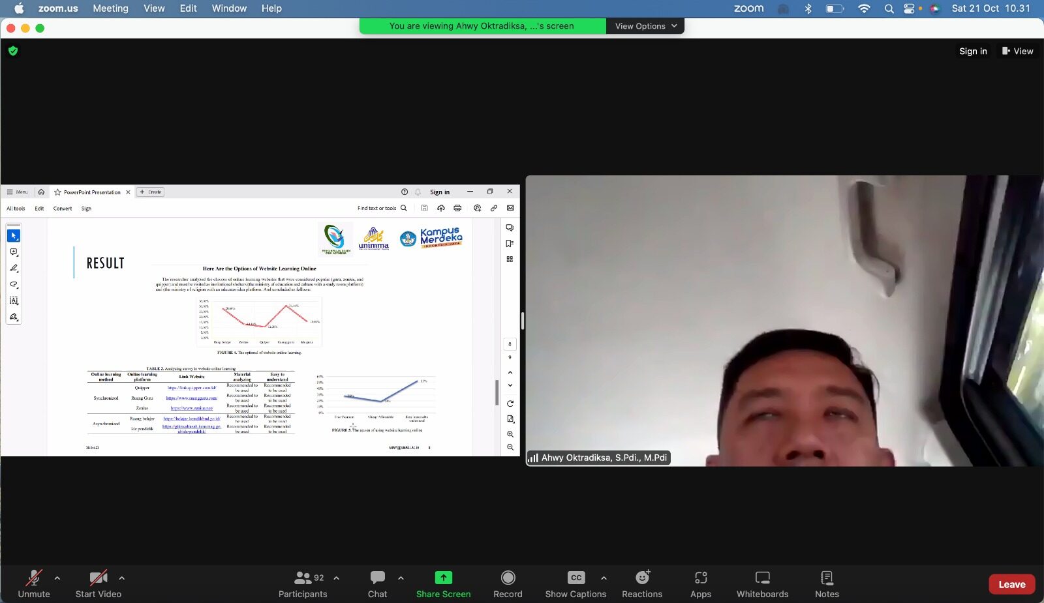Click the Sign in button
The image size is (1044, 603).
(973, 51)
